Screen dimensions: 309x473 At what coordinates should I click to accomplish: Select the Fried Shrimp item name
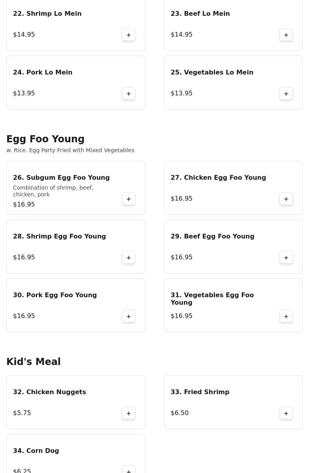pyautogui.click(x=200, y=392)
